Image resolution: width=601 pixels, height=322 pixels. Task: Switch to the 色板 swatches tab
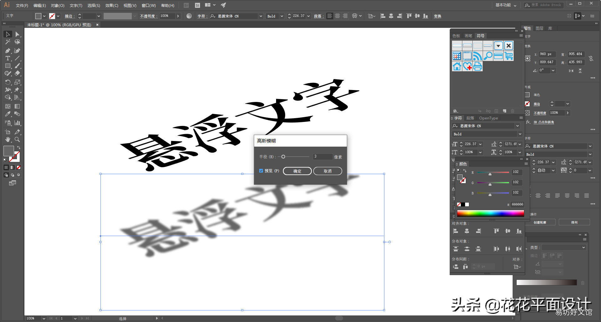click(456, 36)
